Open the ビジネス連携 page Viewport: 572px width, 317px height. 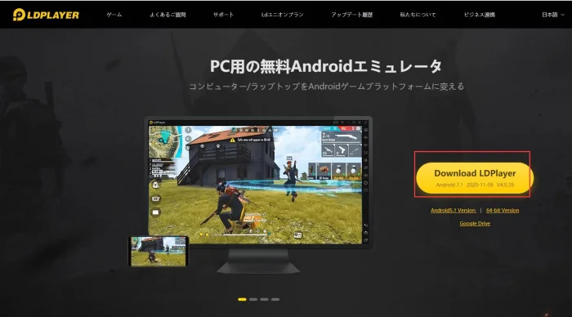[x=480, y=15]
